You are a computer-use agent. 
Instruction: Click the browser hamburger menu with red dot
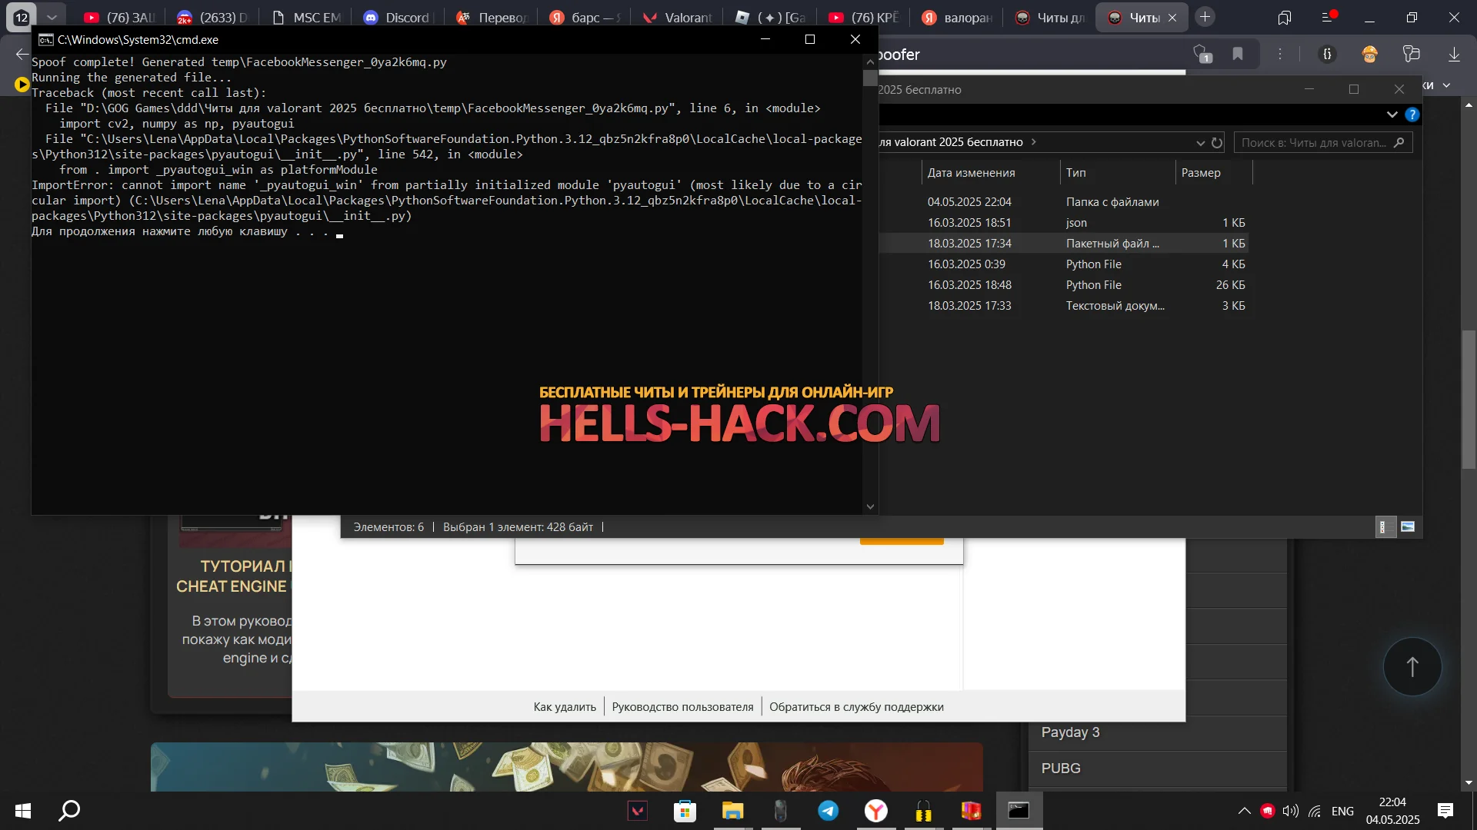click(1329, 17)
